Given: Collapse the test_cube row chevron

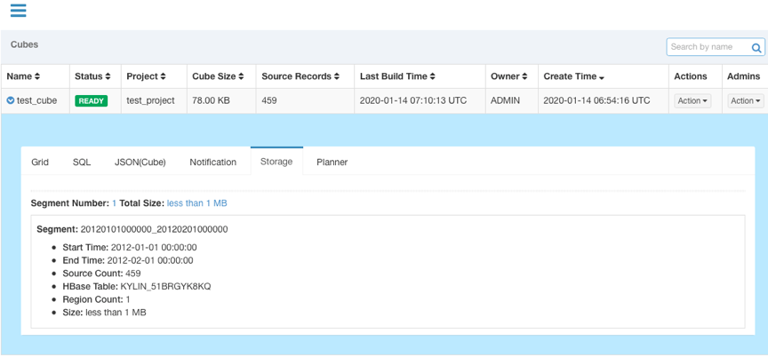Looking at the screenshot, I should [11, 101].
